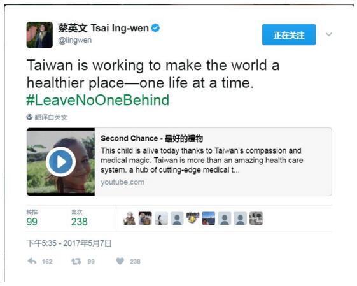The image size is (357, 286).
Task: Click the last liker avatar
Action: pyautogui.click(x=256, y=218)
